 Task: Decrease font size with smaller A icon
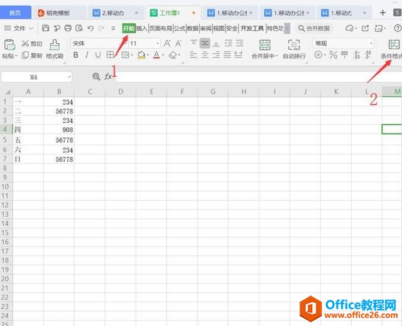click(178, 43)
